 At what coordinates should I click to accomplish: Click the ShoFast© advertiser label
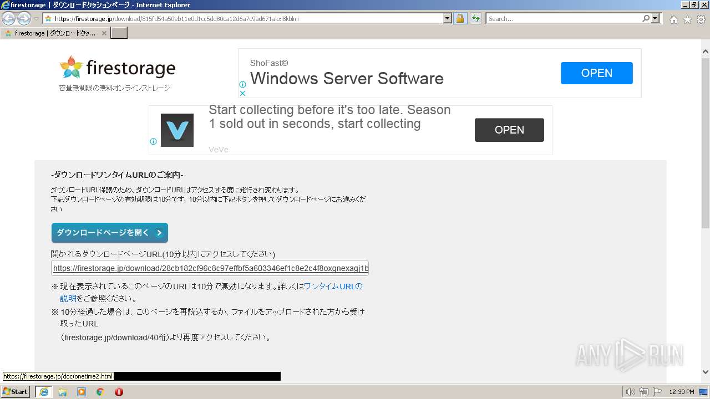pos(269,63)
